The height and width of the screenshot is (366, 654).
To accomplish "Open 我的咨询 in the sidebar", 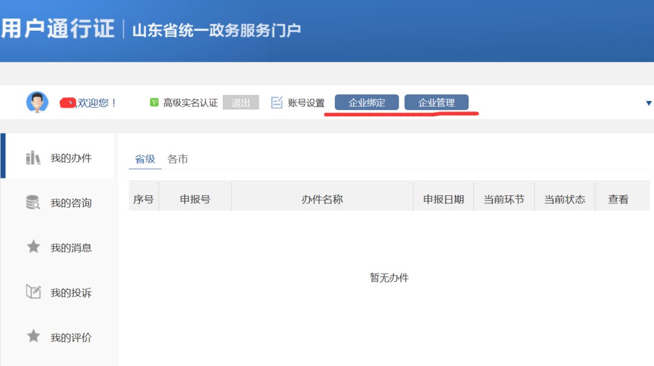I will click(x=71, y=203).
